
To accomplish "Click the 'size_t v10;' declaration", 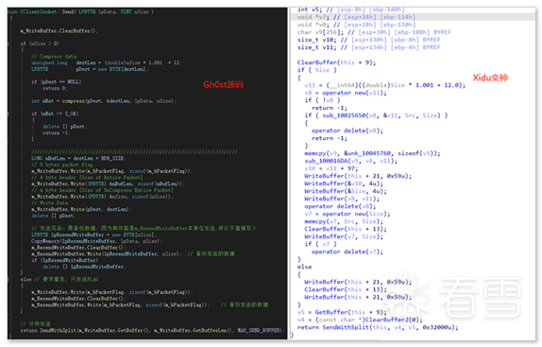I will point(317,40).
